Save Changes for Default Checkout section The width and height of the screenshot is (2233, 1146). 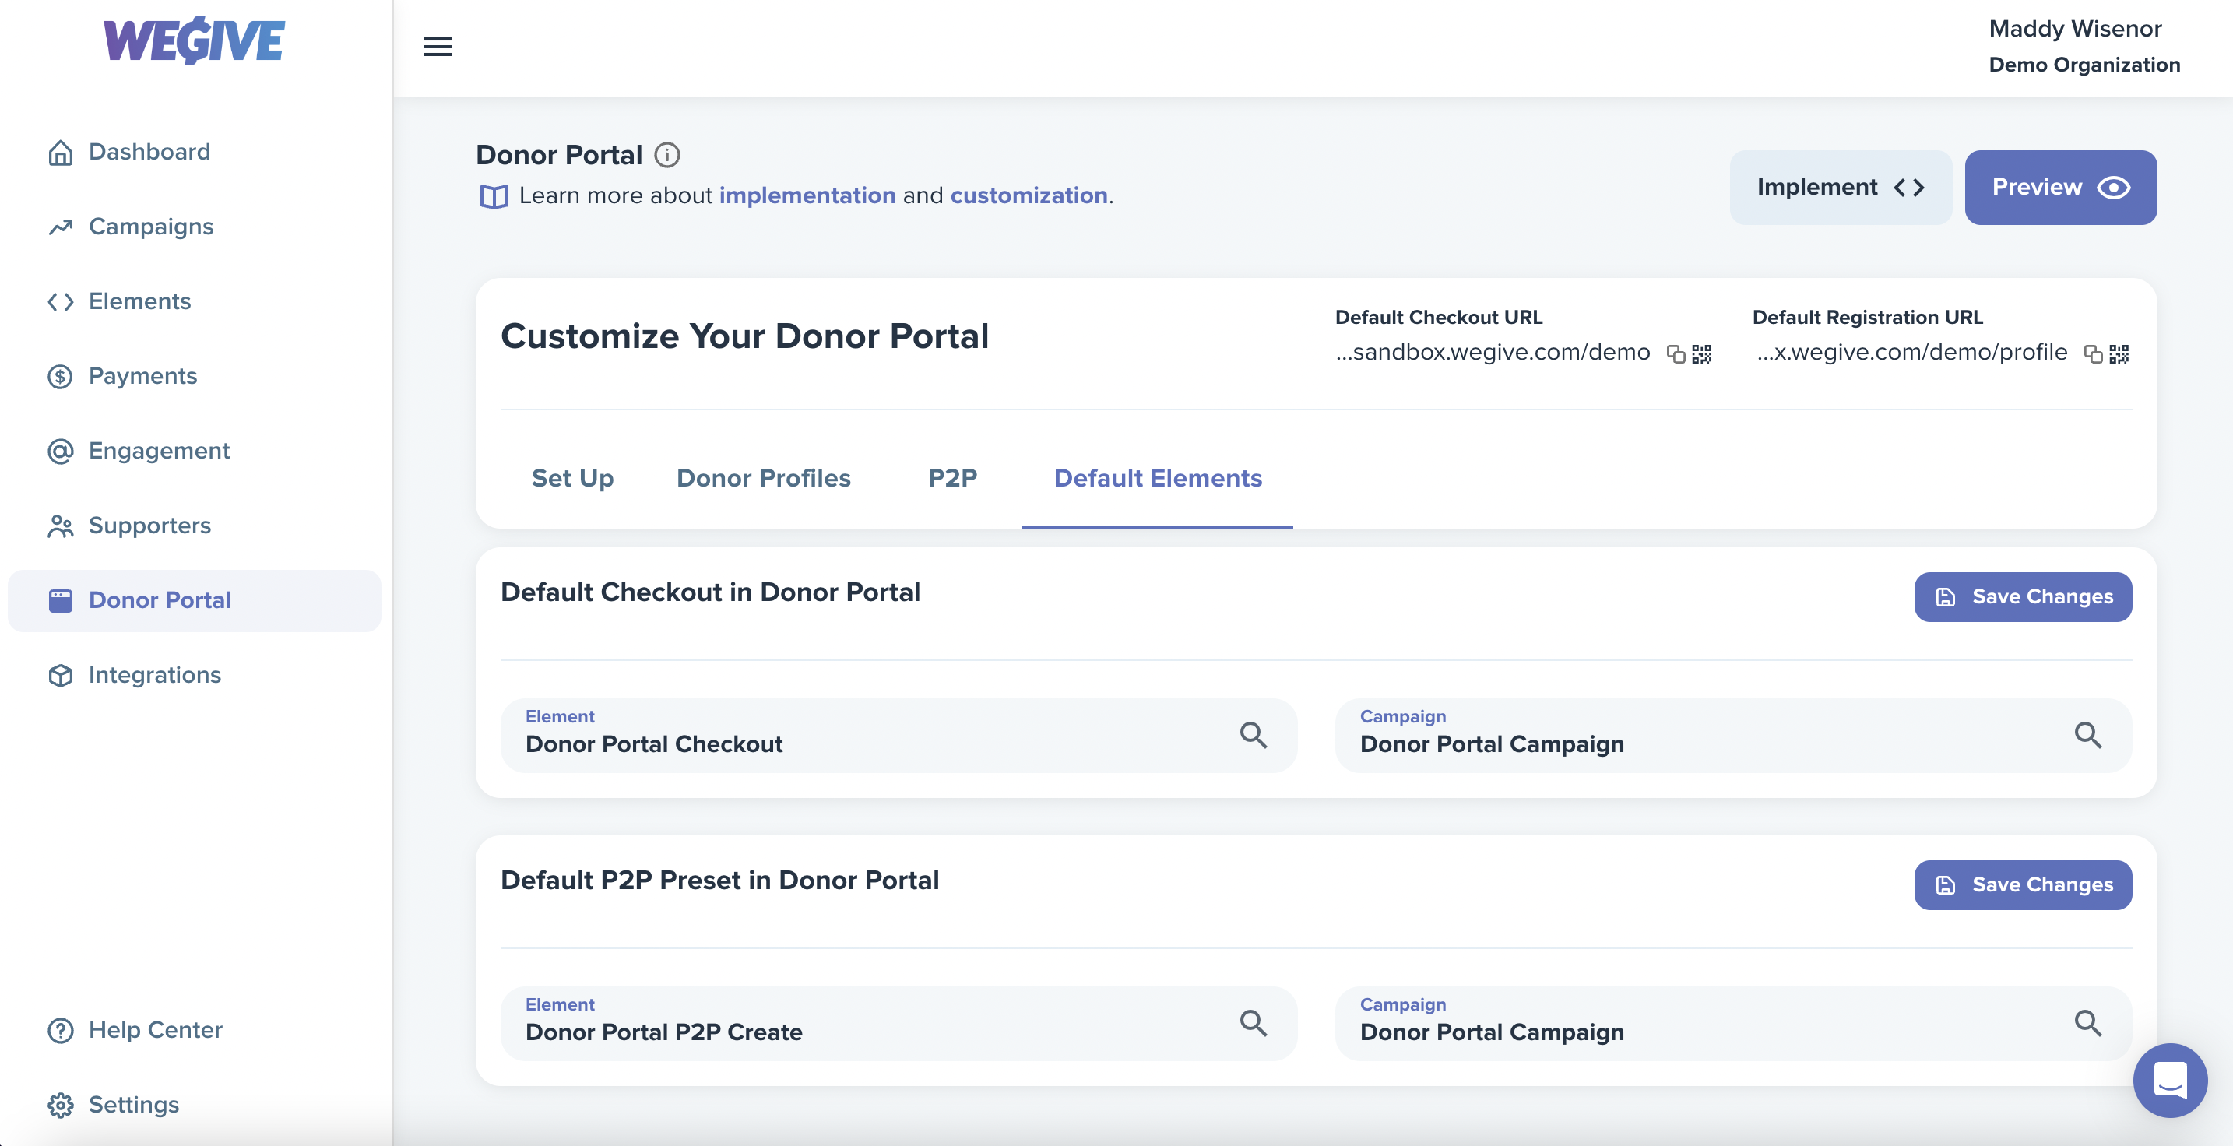(2022, 596)
